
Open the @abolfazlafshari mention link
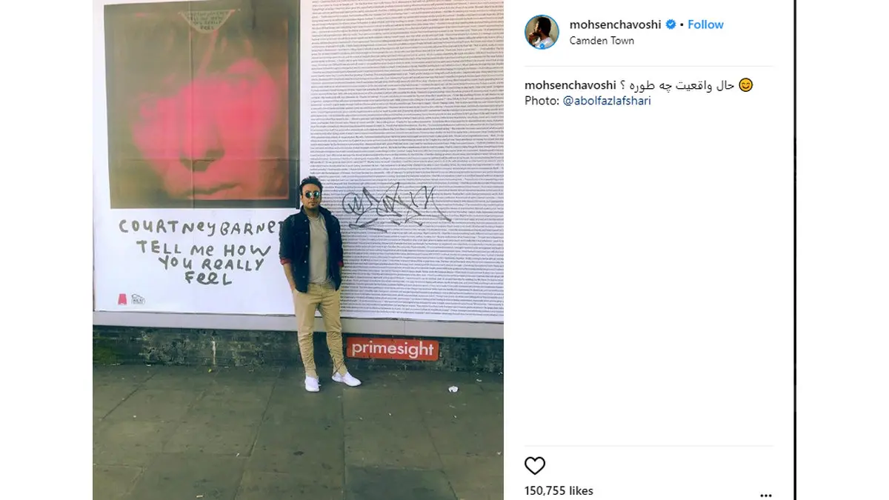(607, 101)
